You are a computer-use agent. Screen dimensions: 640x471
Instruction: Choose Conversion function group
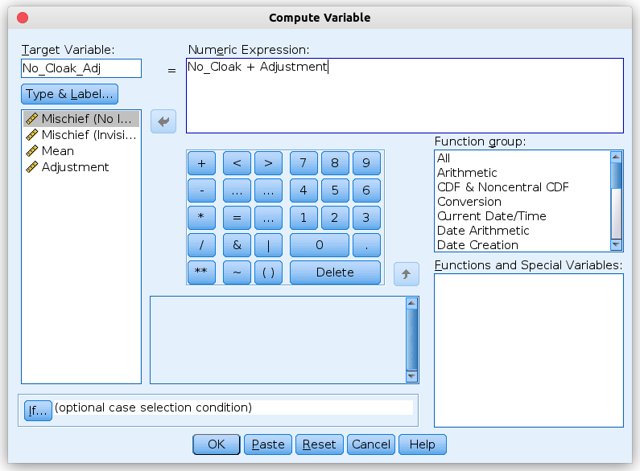click(x=523, y=202)
